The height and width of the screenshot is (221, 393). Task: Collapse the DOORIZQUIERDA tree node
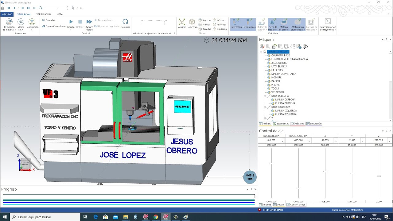pos(265,107)
